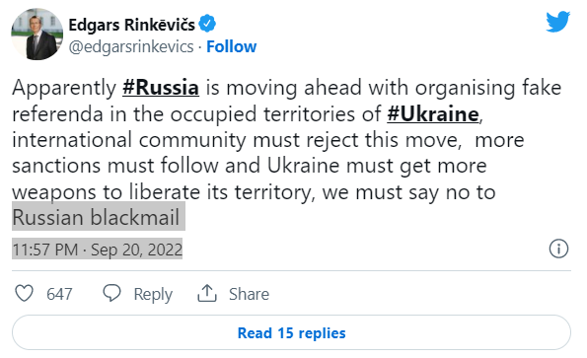
Task: Click the Share text label
Action: click(x=249, y=294)
